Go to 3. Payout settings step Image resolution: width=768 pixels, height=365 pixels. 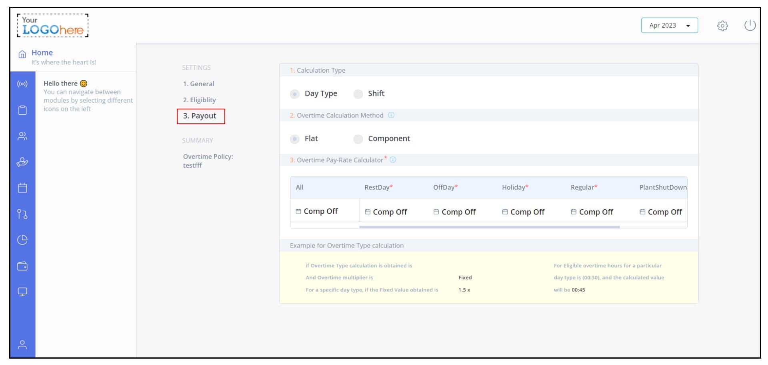(201, 116)
